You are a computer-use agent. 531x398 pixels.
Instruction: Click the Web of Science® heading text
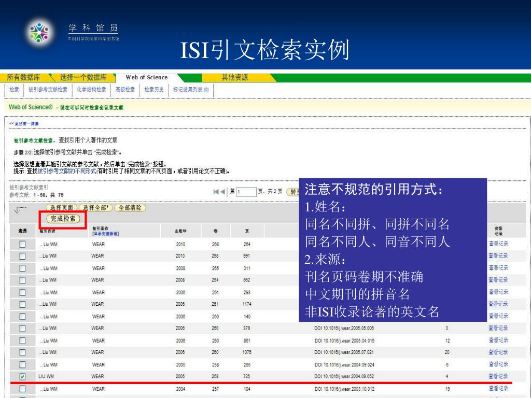(x=31, y=107)
